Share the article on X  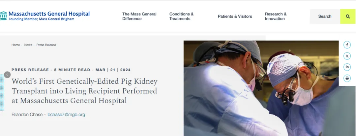[347, 56]
